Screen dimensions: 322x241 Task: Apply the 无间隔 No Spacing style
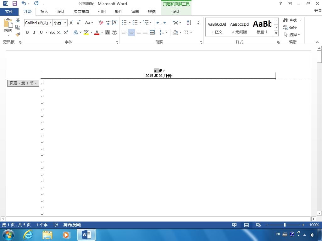point(239,27)
